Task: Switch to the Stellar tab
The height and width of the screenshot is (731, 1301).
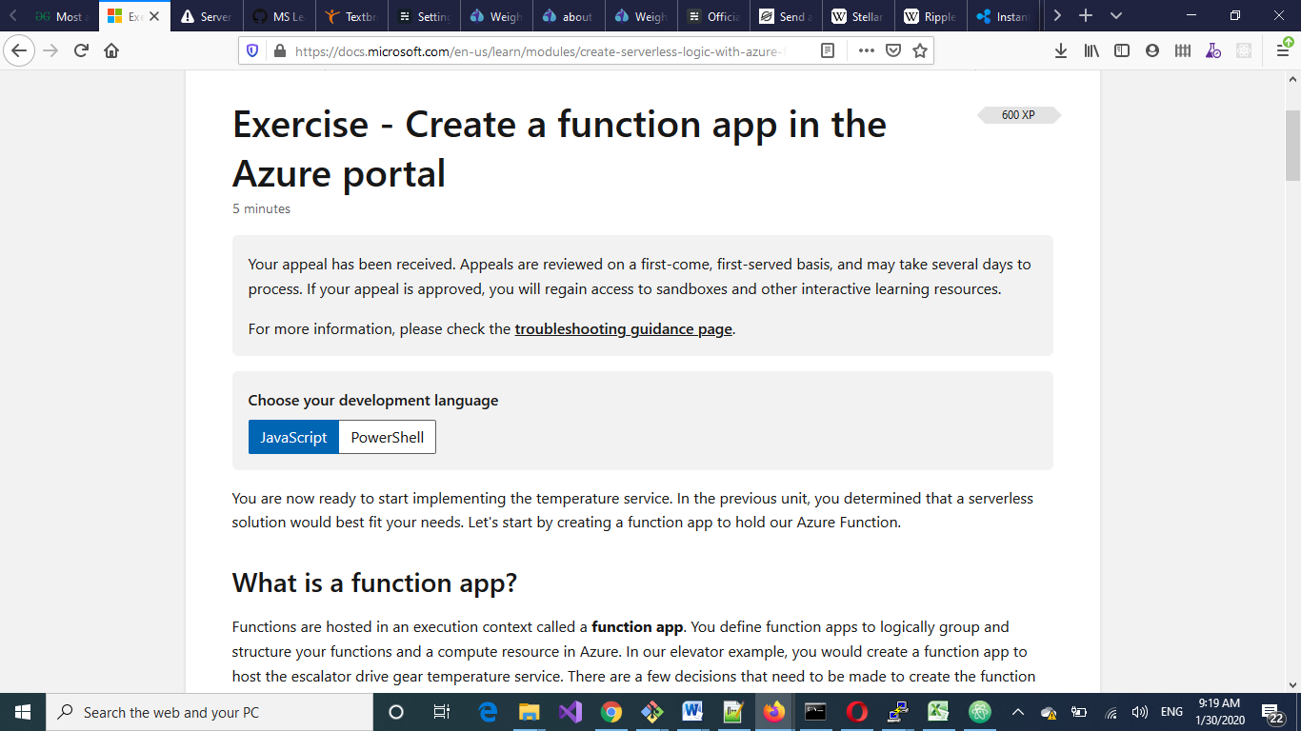Action: (859, 16)
